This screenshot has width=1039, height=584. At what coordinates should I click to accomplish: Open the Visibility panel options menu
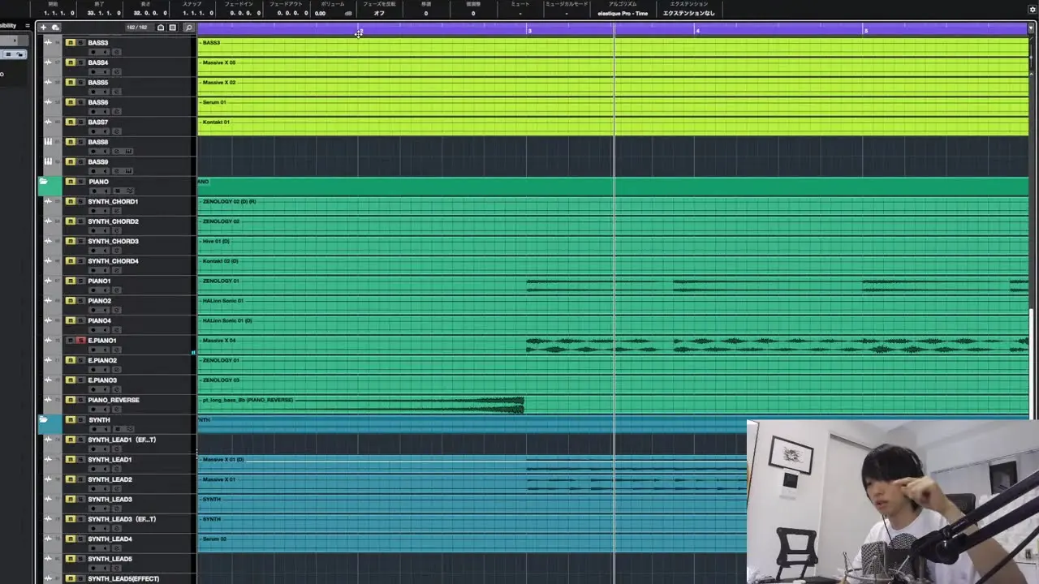pos(27,26)
